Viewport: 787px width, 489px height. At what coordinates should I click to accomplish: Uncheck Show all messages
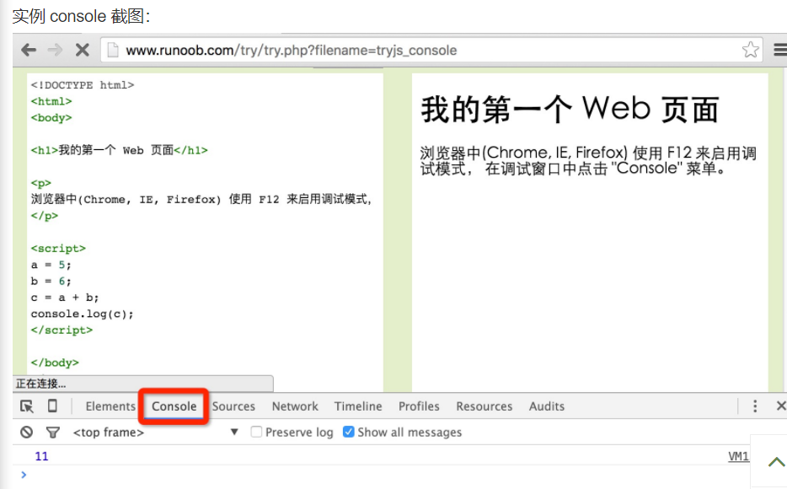click(348, 432)
